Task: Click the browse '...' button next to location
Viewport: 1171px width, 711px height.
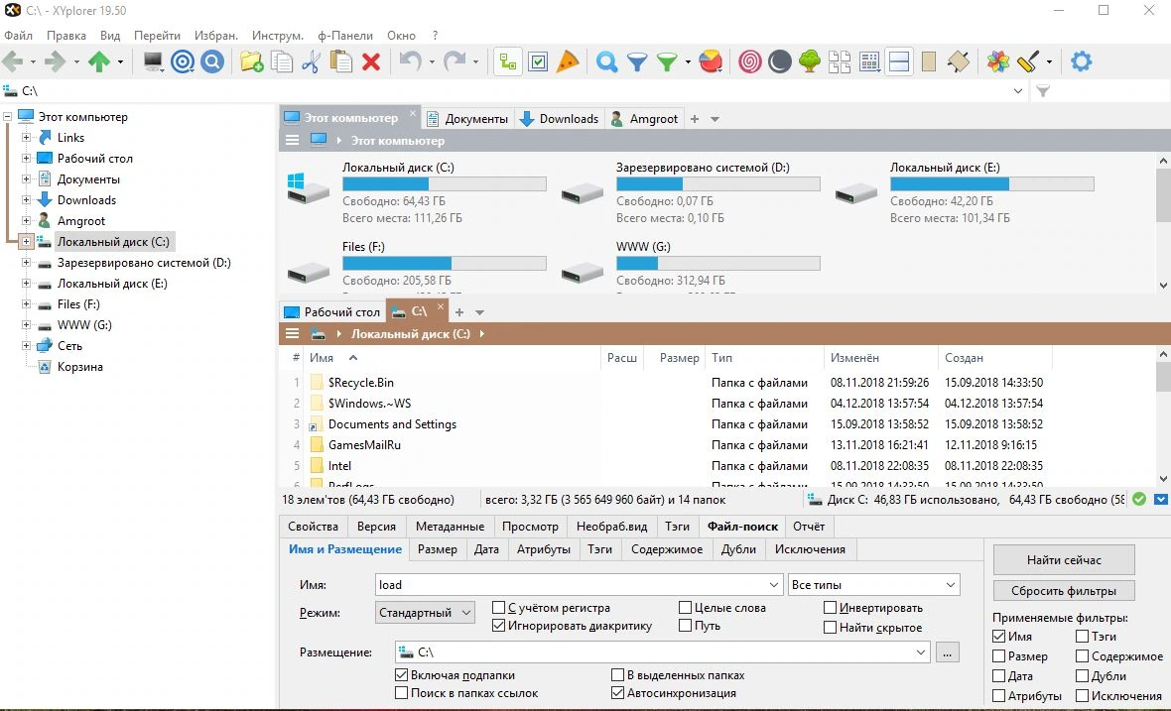Action: click(947, 652)
